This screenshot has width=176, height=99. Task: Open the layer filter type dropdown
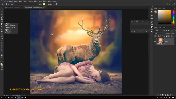click(158, 31)
